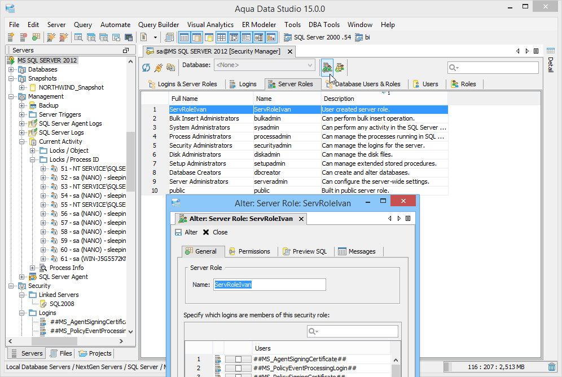Click the icon right of the Security Manager plug
The width and height of the screenshot is (562, 377).
170,67
